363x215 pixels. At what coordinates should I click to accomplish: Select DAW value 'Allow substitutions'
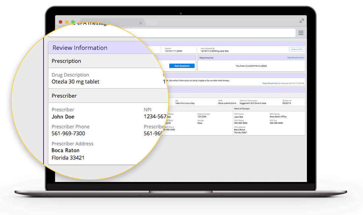click(227, 103)
